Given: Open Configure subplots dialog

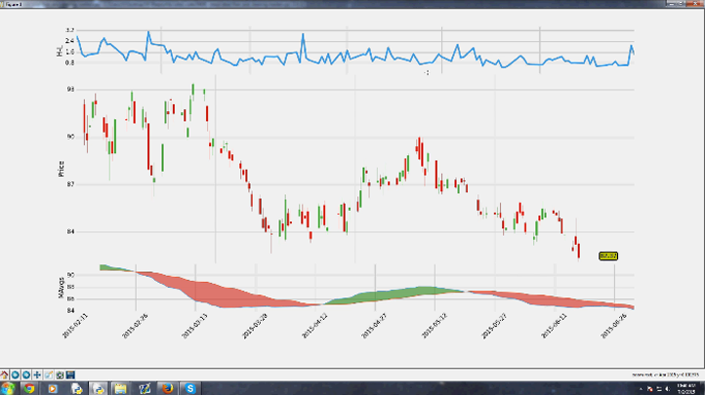Looking at the screenshot, I should (60, 374).
